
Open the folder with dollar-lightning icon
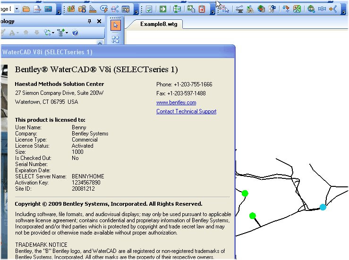tap(71, 9)
